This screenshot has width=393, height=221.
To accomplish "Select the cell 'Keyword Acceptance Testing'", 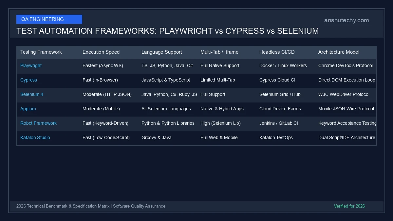I will point(347,123).
